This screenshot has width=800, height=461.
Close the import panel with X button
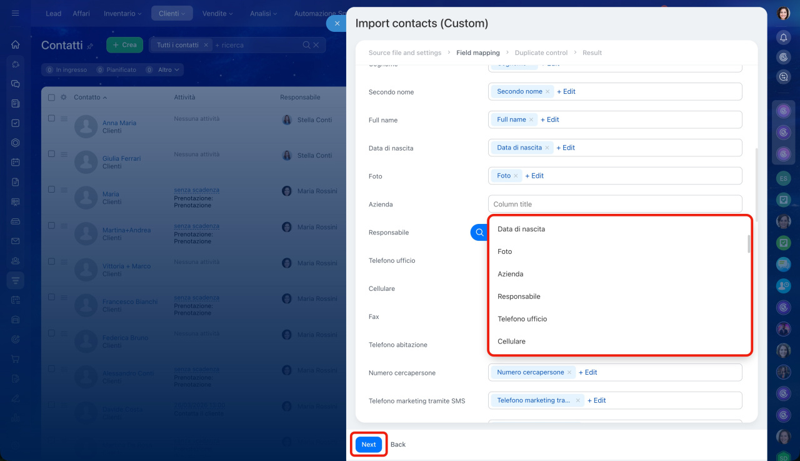click(x=337, y=24)
